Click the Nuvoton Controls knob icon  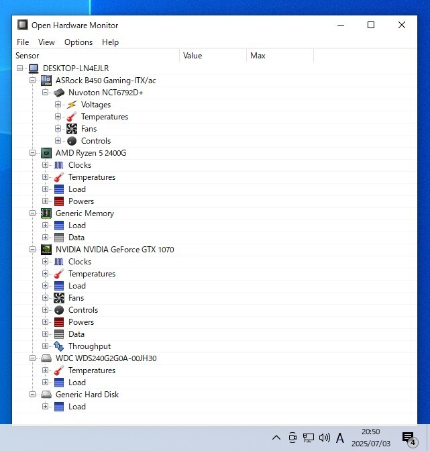pyautogui.click(x=72, y=141)
